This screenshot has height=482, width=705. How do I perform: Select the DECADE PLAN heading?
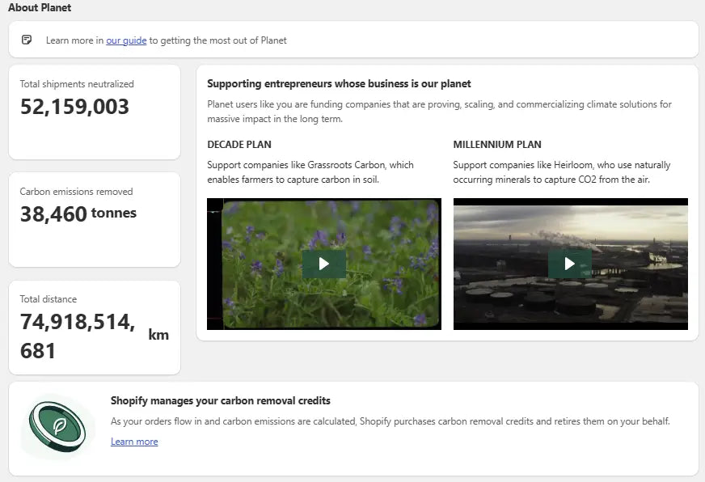coord(239,145)
